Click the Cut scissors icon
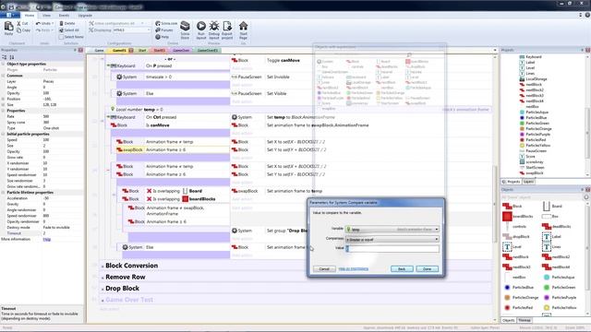This screenshot has height=332, width=591. 18,23
